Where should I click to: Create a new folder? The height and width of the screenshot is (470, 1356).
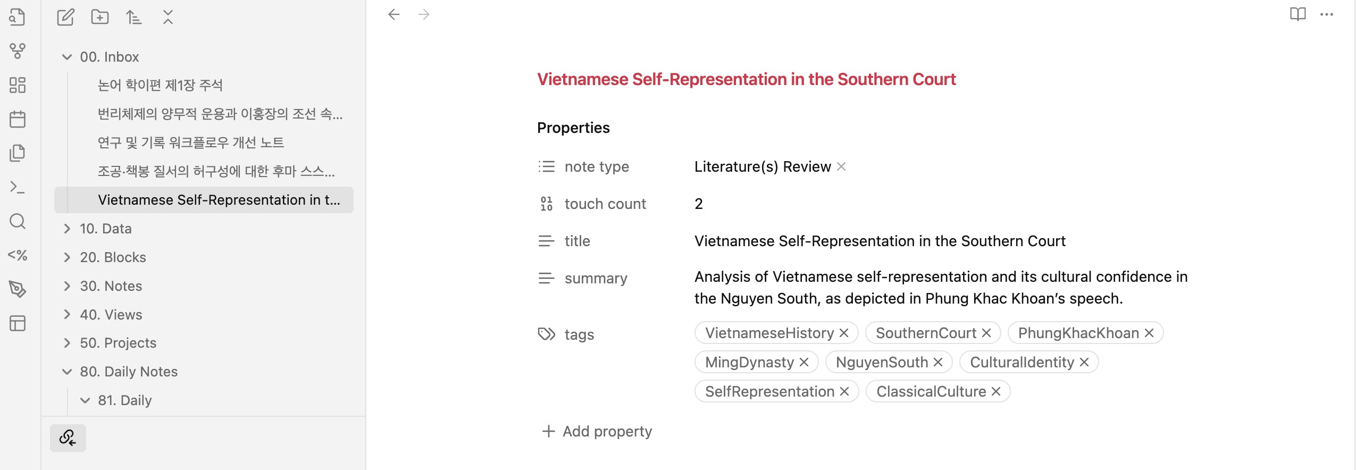[x=99, y=18]
